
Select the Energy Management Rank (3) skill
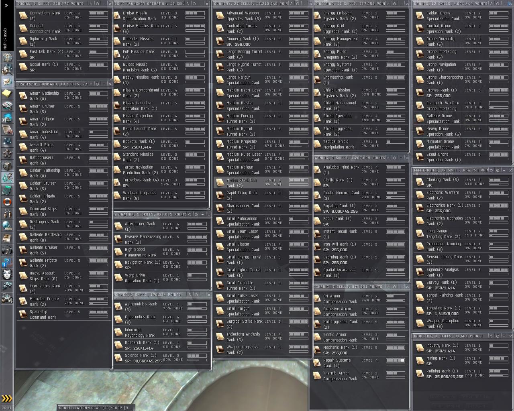click(360, 41)
